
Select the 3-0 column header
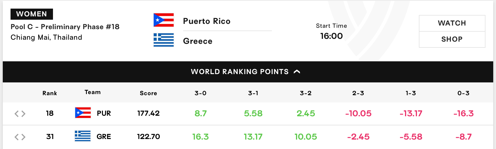coord(201,93)
